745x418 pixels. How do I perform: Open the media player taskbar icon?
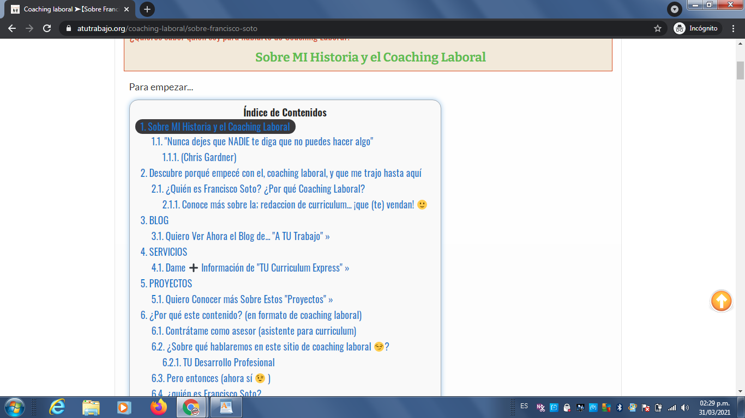124,407
